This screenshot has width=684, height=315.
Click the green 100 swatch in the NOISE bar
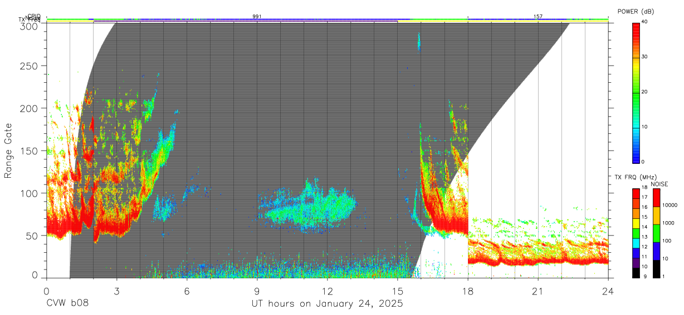point(656,233)
